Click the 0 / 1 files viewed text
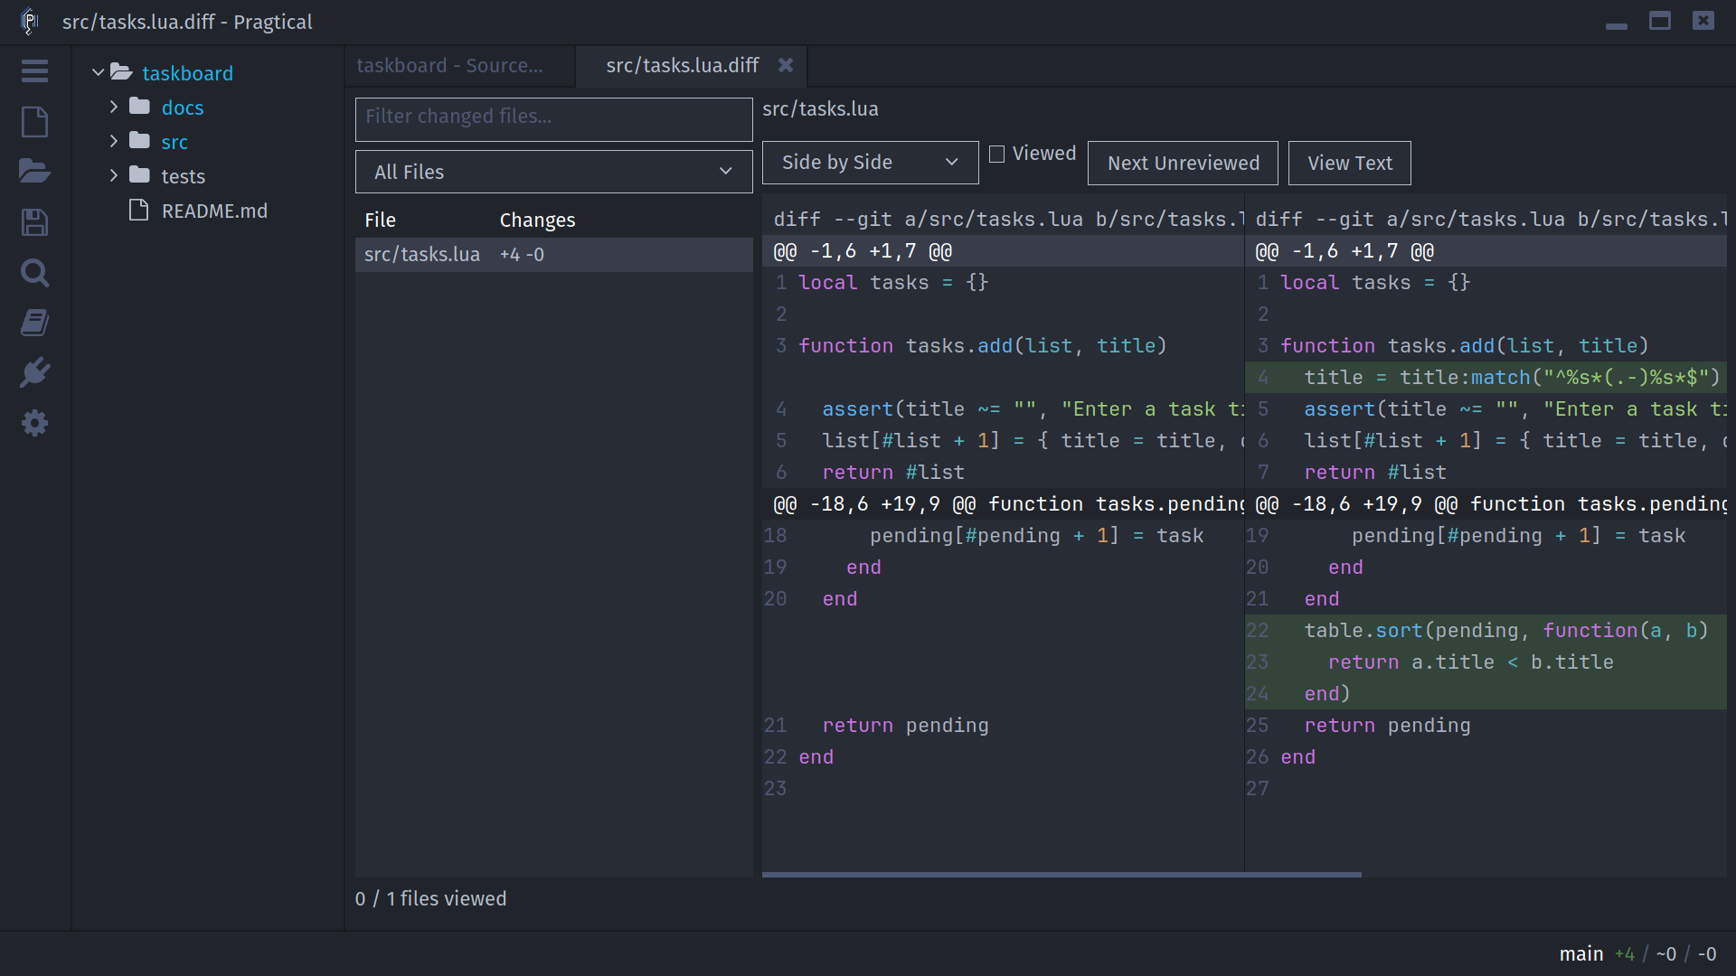Viewport: 1736px width, 976px height. [x=430, y=898]
